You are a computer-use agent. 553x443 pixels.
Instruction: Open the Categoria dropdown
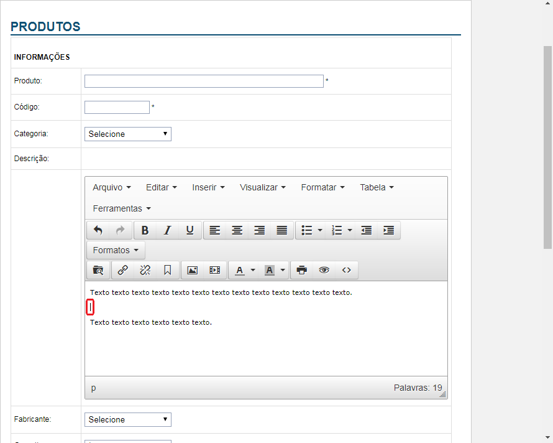[x=128, y=134]
